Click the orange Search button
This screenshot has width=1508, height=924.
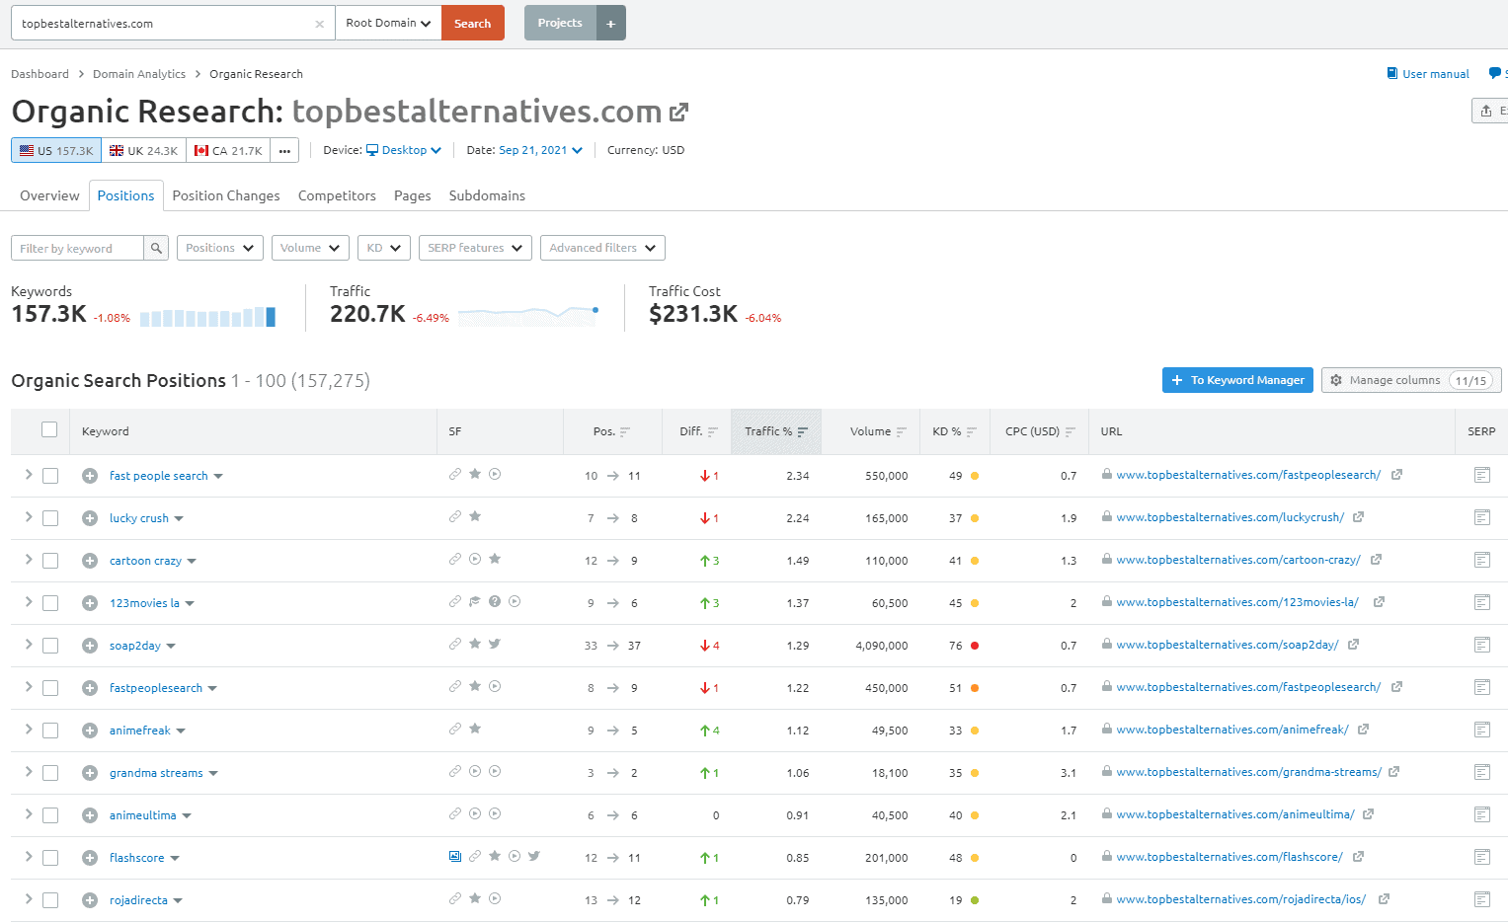(x=473, y=23)
